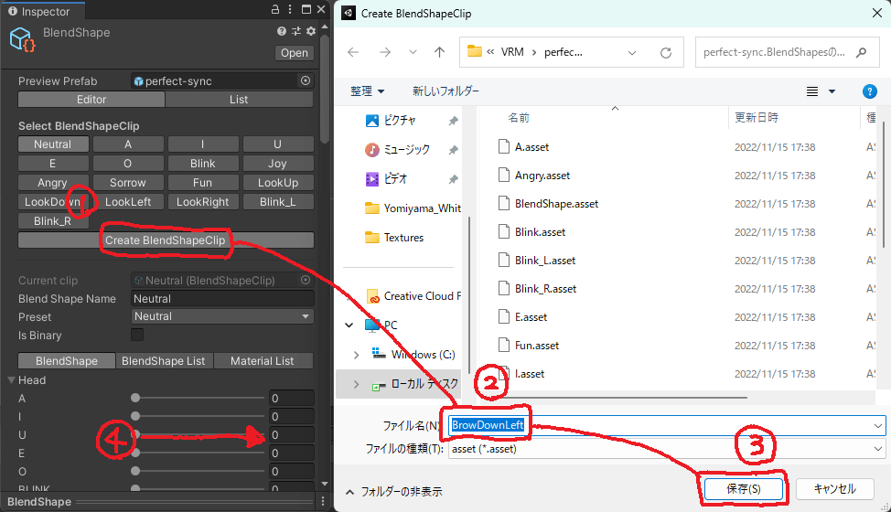Click the Preview Prefab object picker circle
This screenshot has height=512, width=891.
click(x=305, y=81)
